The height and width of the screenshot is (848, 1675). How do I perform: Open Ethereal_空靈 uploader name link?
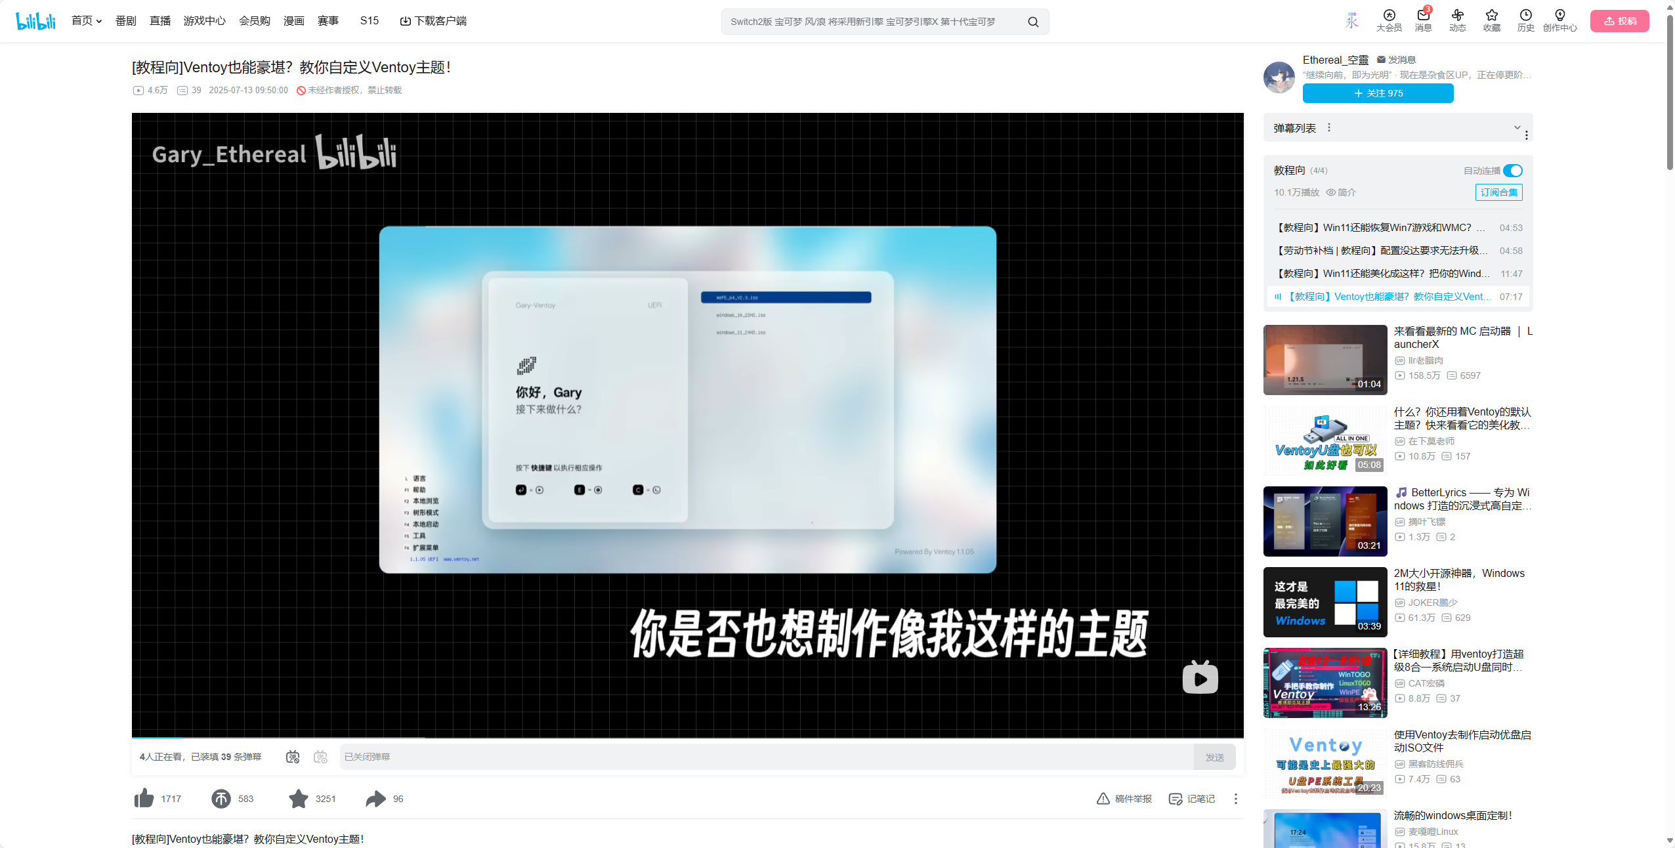[1335, 60]
